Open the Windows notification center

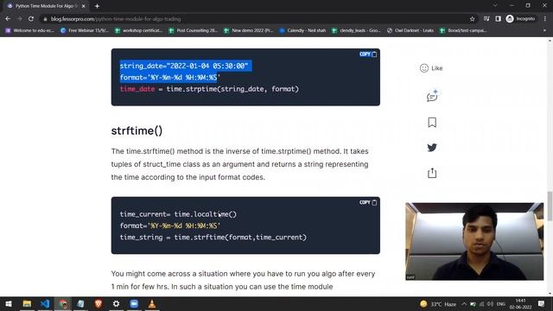541,303
